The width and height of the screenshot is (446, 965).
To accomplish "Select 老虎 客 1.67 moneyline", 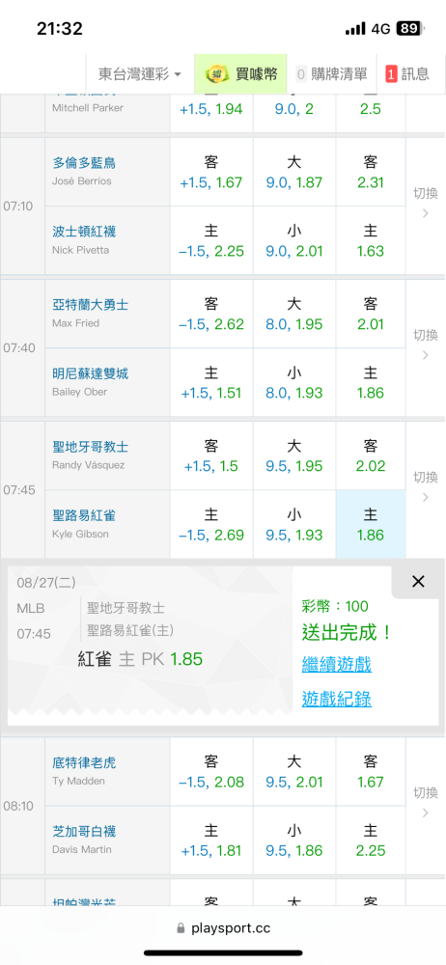I will coord(371,772).
